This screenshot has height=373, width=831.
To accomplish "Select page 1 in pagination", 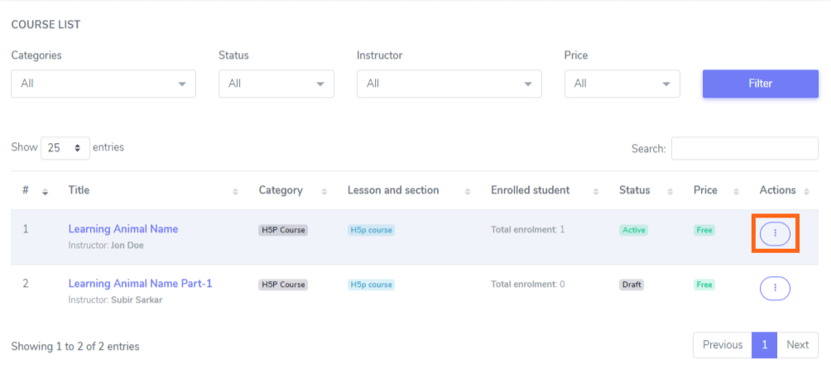I will [x=764, y=345].
